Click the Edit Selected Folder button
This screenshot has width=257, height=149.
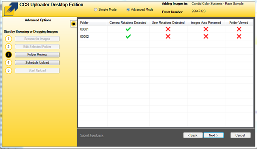tap(37, 47)
